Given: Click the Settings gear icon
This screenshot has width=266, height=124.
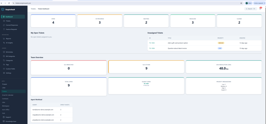Looking at the screenshot, I should pyautogui.click(x=4, y=73).
